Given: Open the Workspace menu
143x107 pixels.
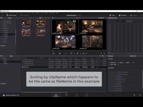Looking at the screenshot, I should click(52, 13).
